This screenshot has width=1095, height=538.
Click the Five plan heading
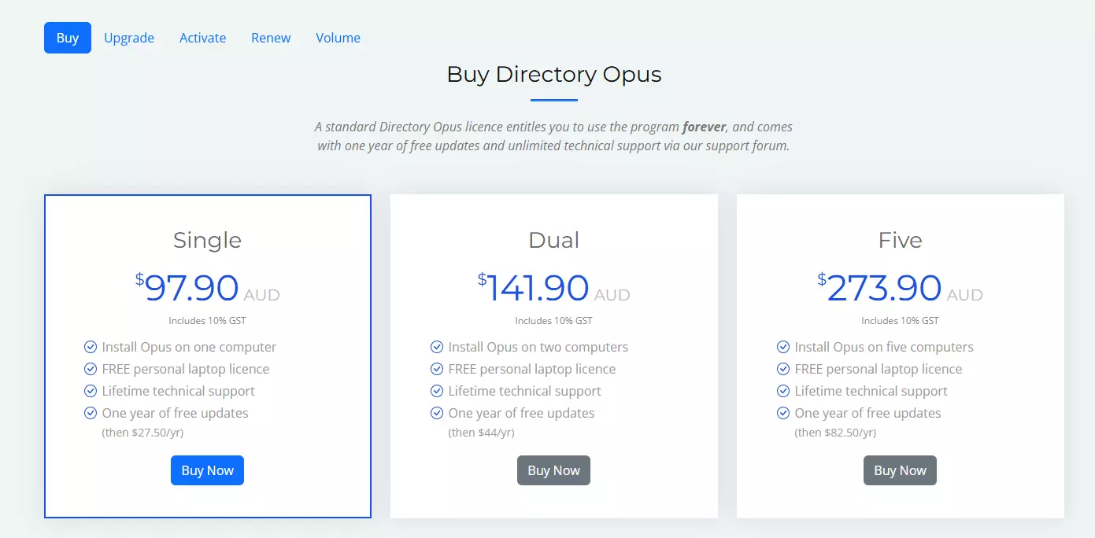(x=900, y=240)
